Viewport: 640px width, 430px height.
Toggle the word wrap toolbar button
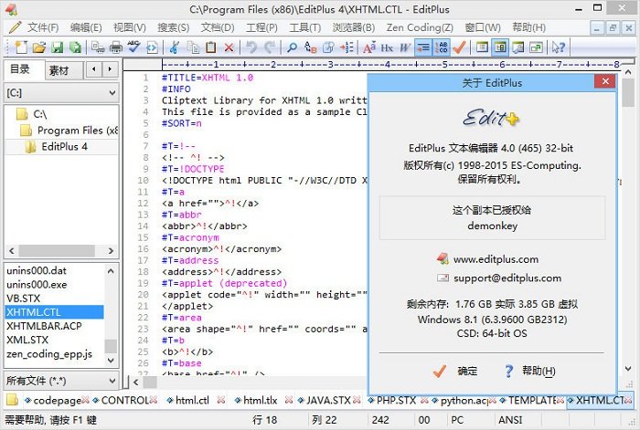pos(424,47)
